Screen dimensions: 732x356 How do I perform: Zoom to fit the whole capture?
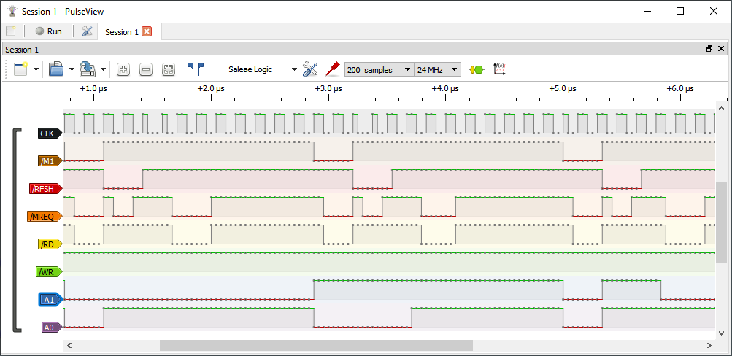point(169,69)
